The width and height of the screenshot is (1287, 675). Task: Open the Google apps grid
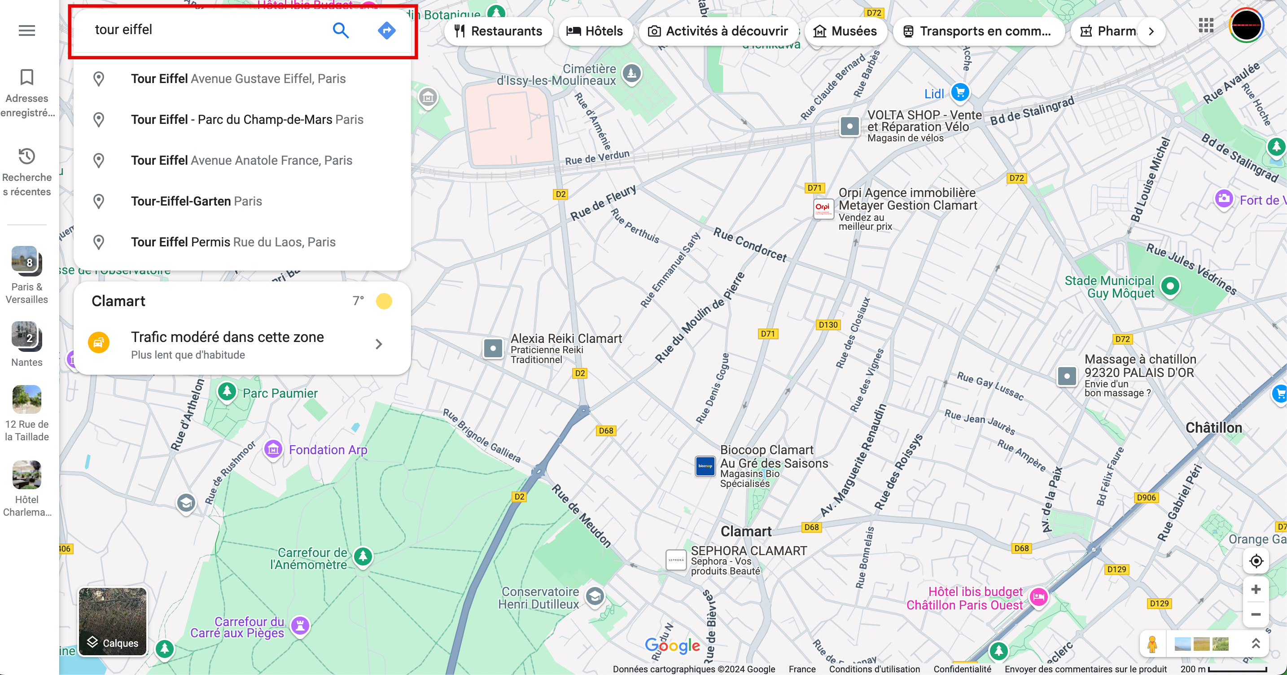click(1206, 25)
